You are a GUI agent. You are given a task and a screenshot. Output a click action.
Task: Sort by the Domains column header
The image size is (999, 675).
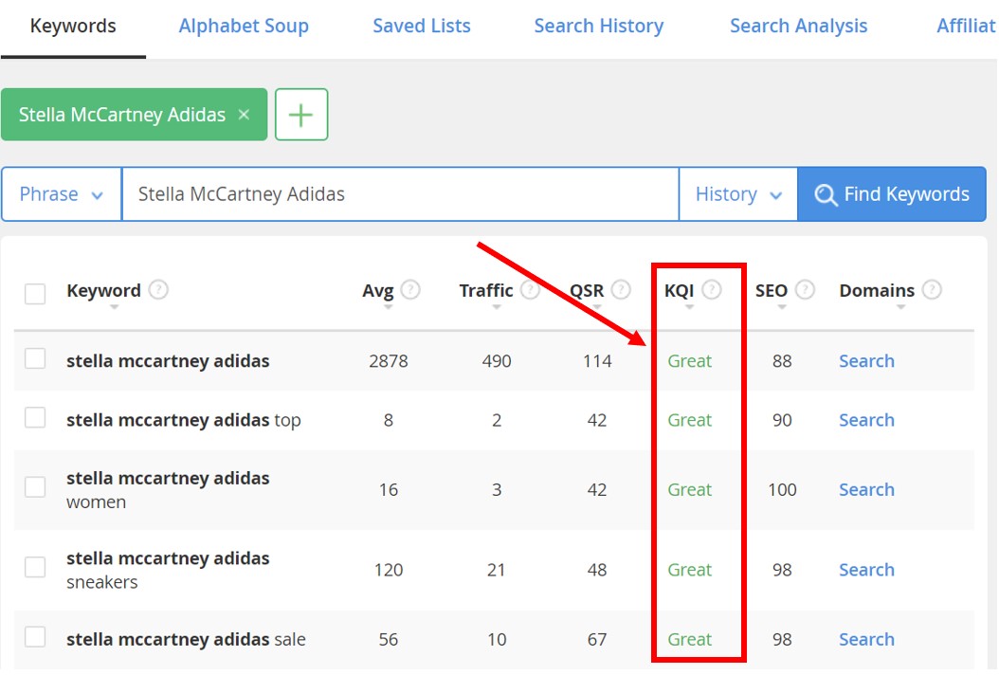coord(877,291)
